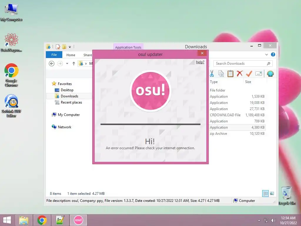Open the Recycle Bin on desktop

coord(287,195)
